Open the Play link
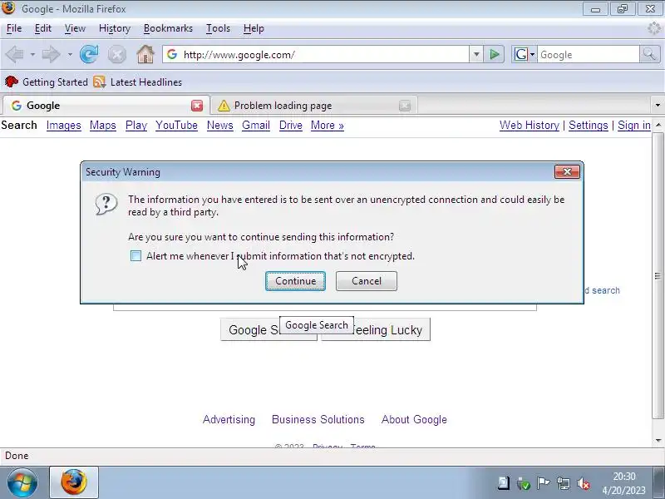Image resolution: width=665 pixels, height=499 pixels. 136,126
